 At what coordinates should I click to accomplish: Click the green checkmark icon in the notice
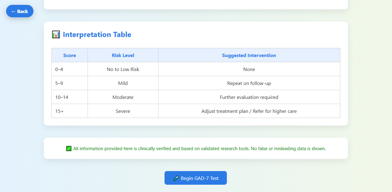pos(69,149)
